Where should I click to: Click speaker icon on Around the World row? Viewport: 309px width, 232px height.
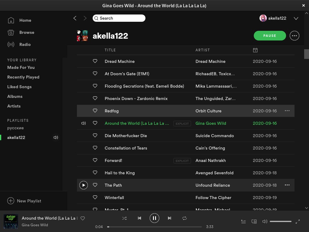click(x=84, y=123)
